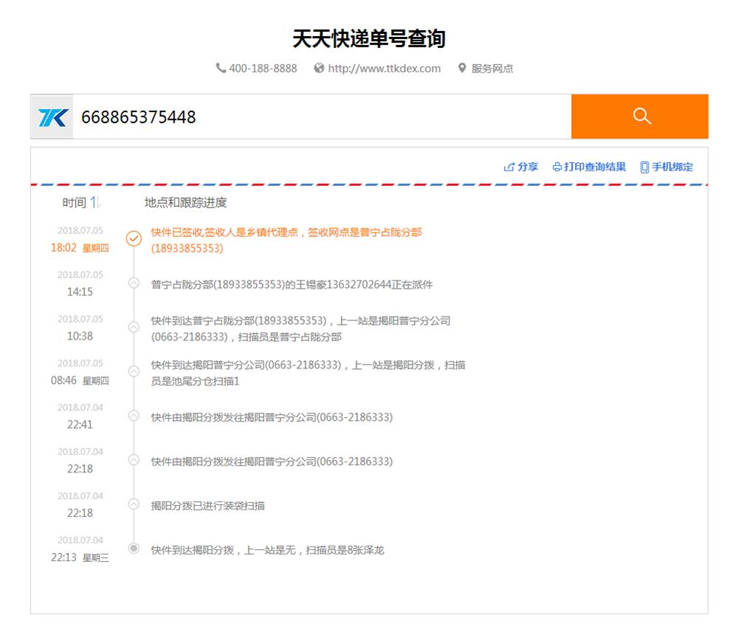Click the location pin icon
738x626 pixels.
coord(462,68)
